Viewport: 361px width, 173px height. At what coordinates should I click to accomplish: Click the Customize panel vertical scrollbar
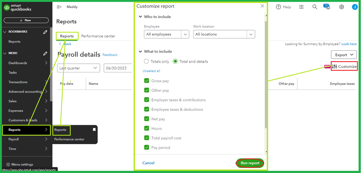[x=266, y=74]
